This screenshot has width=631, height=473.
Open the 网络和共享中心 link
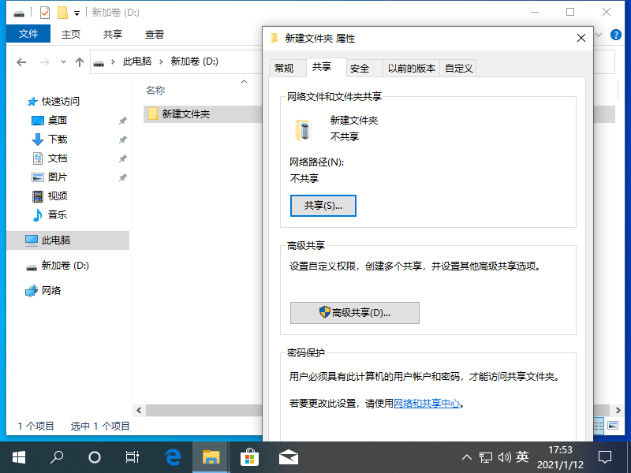tap(427, 403)
